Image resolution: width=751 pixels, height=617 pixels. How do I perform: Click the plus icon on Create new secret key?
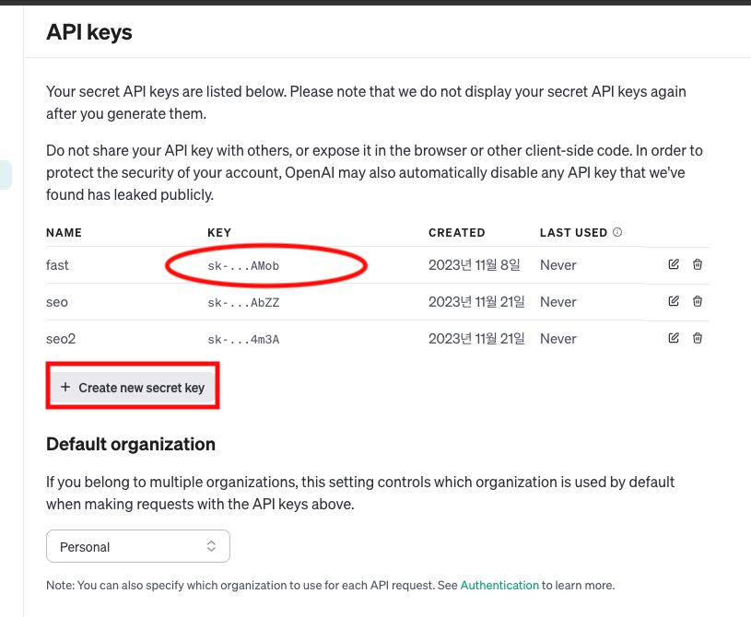pyautogui.click(x=65, y=386)
